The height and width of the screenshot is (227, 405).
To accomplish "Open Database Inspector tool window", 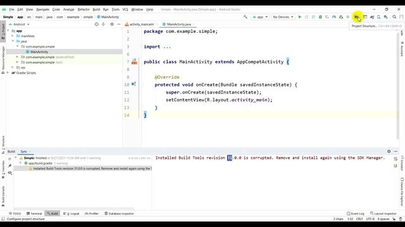I will (119, 214).
